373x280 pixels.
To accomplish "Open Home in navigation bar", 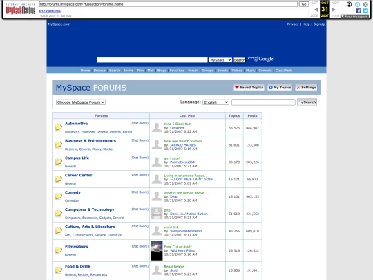I will coord(85,71).
